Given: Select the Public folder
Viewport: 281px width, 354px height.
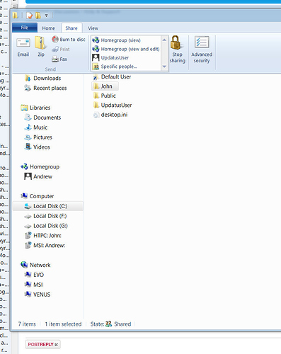Looking at the screenshot, I should [x=105, y=96].
